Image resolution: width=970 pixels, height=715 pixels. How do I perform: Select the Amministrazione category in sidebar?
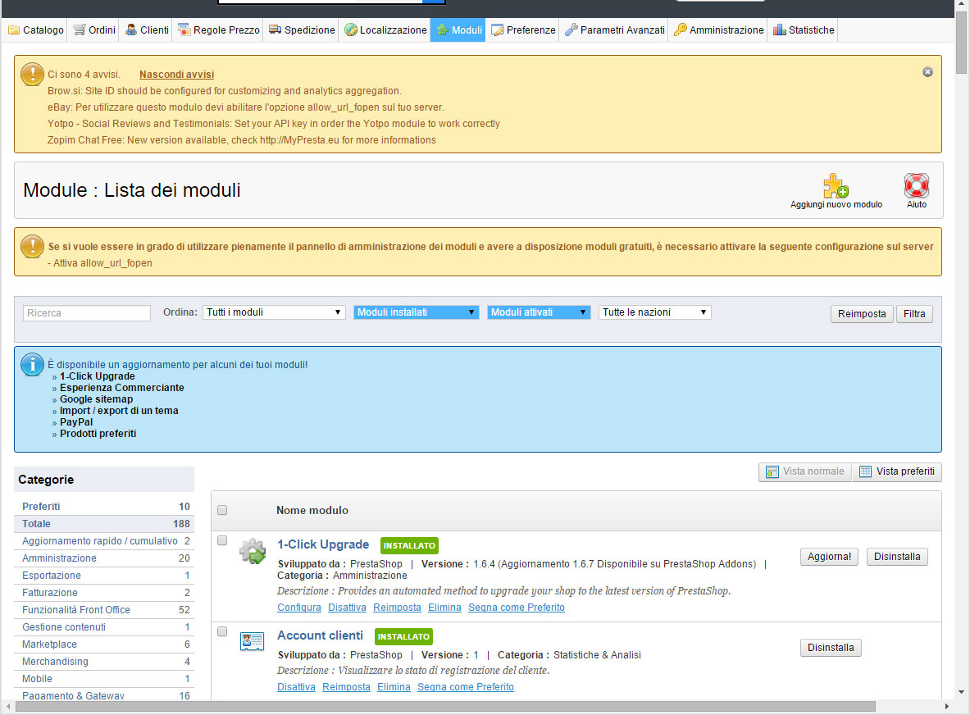[x=104, y=558]
